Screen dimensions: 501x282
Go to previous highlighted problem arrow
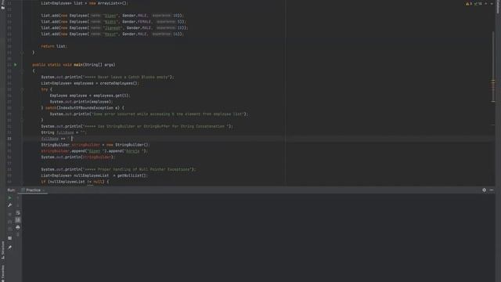pos(485,3)
